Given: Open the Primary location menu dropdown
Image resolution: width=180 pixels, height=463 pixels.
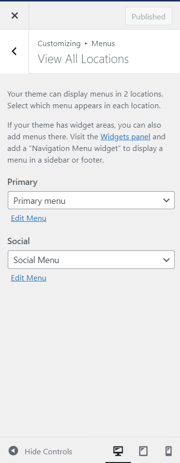Looking at the screenshot, I should click(91, 200).
